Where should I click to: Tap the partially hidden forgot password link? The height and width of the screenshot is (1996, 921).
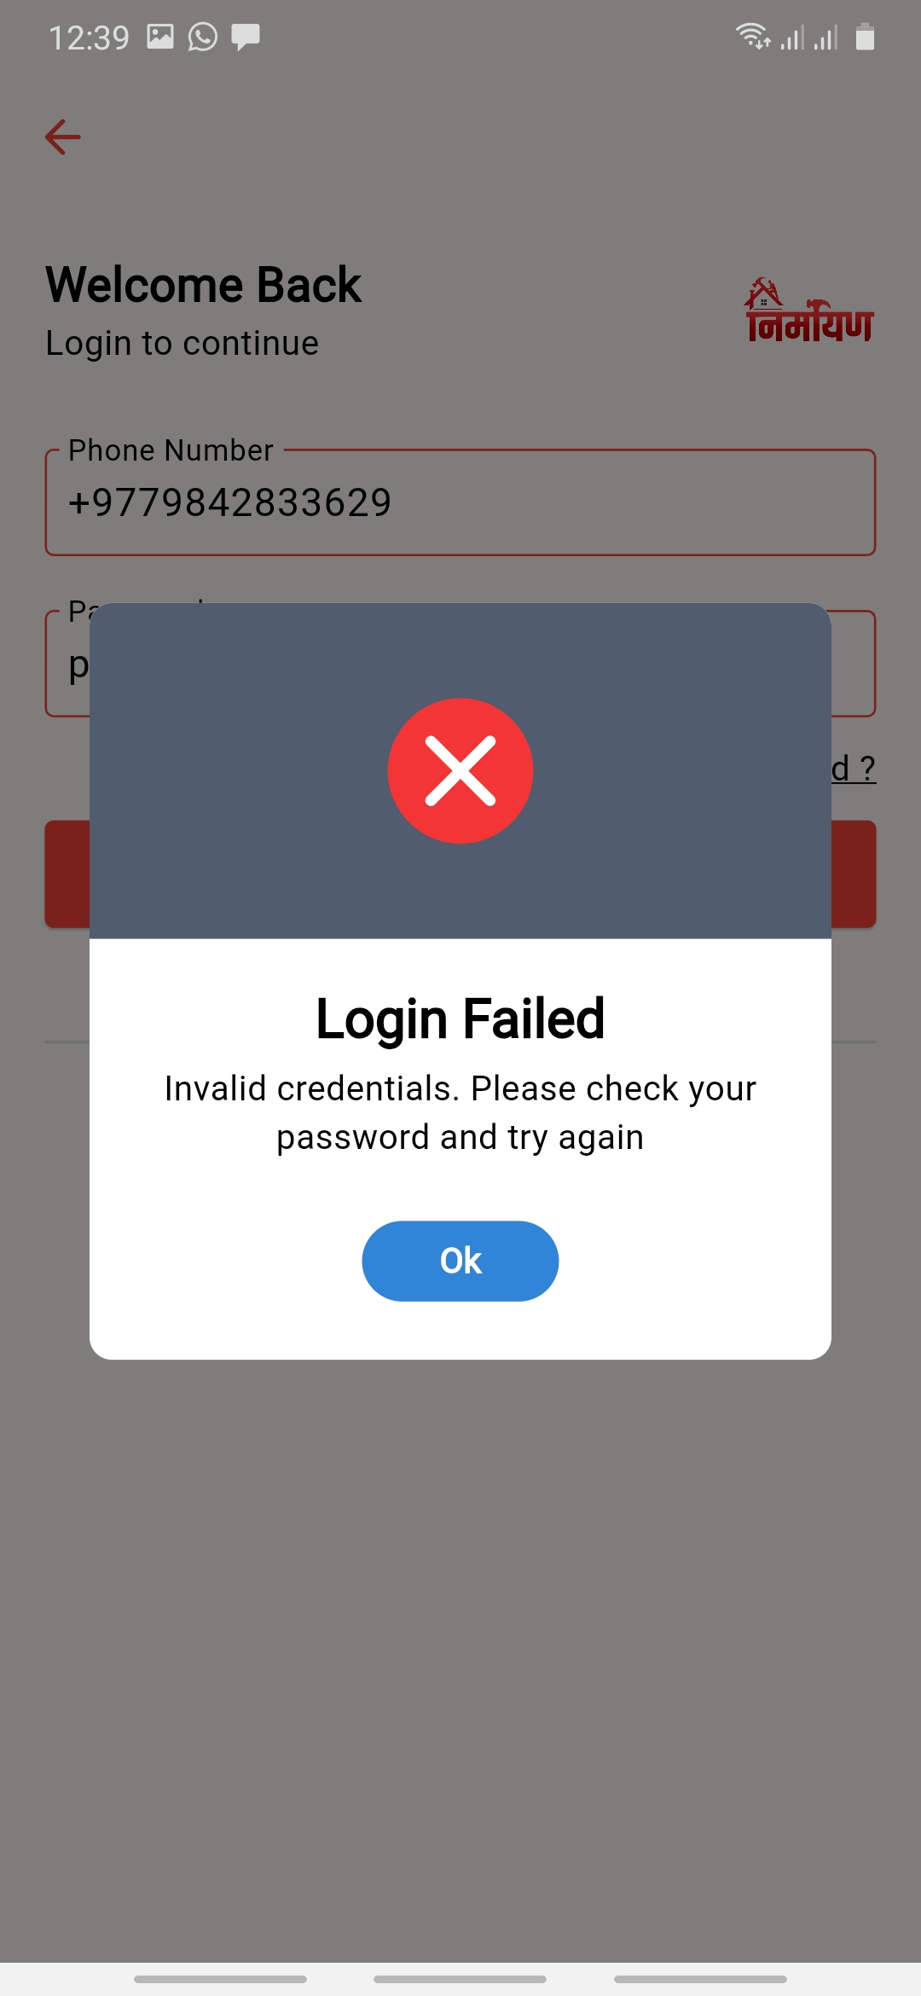click(854, 768)
